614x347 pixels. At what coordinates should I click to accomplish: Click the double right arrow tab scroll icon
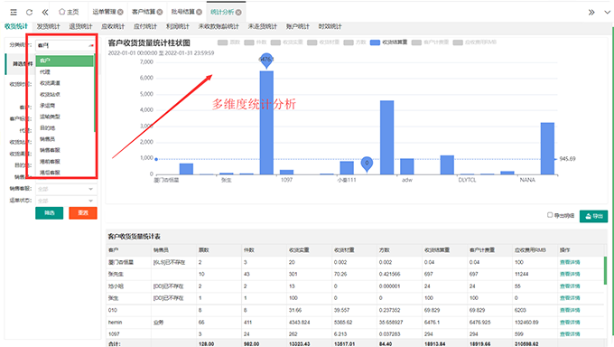pos(591,12)
